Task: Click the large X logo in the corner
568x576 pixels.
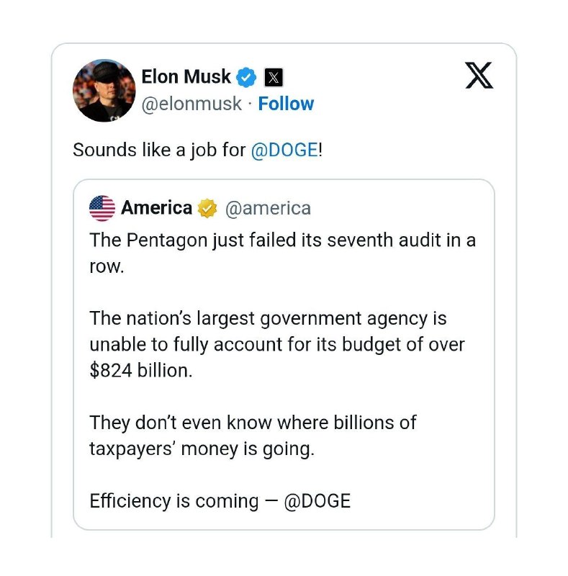Action: point(479,76)
